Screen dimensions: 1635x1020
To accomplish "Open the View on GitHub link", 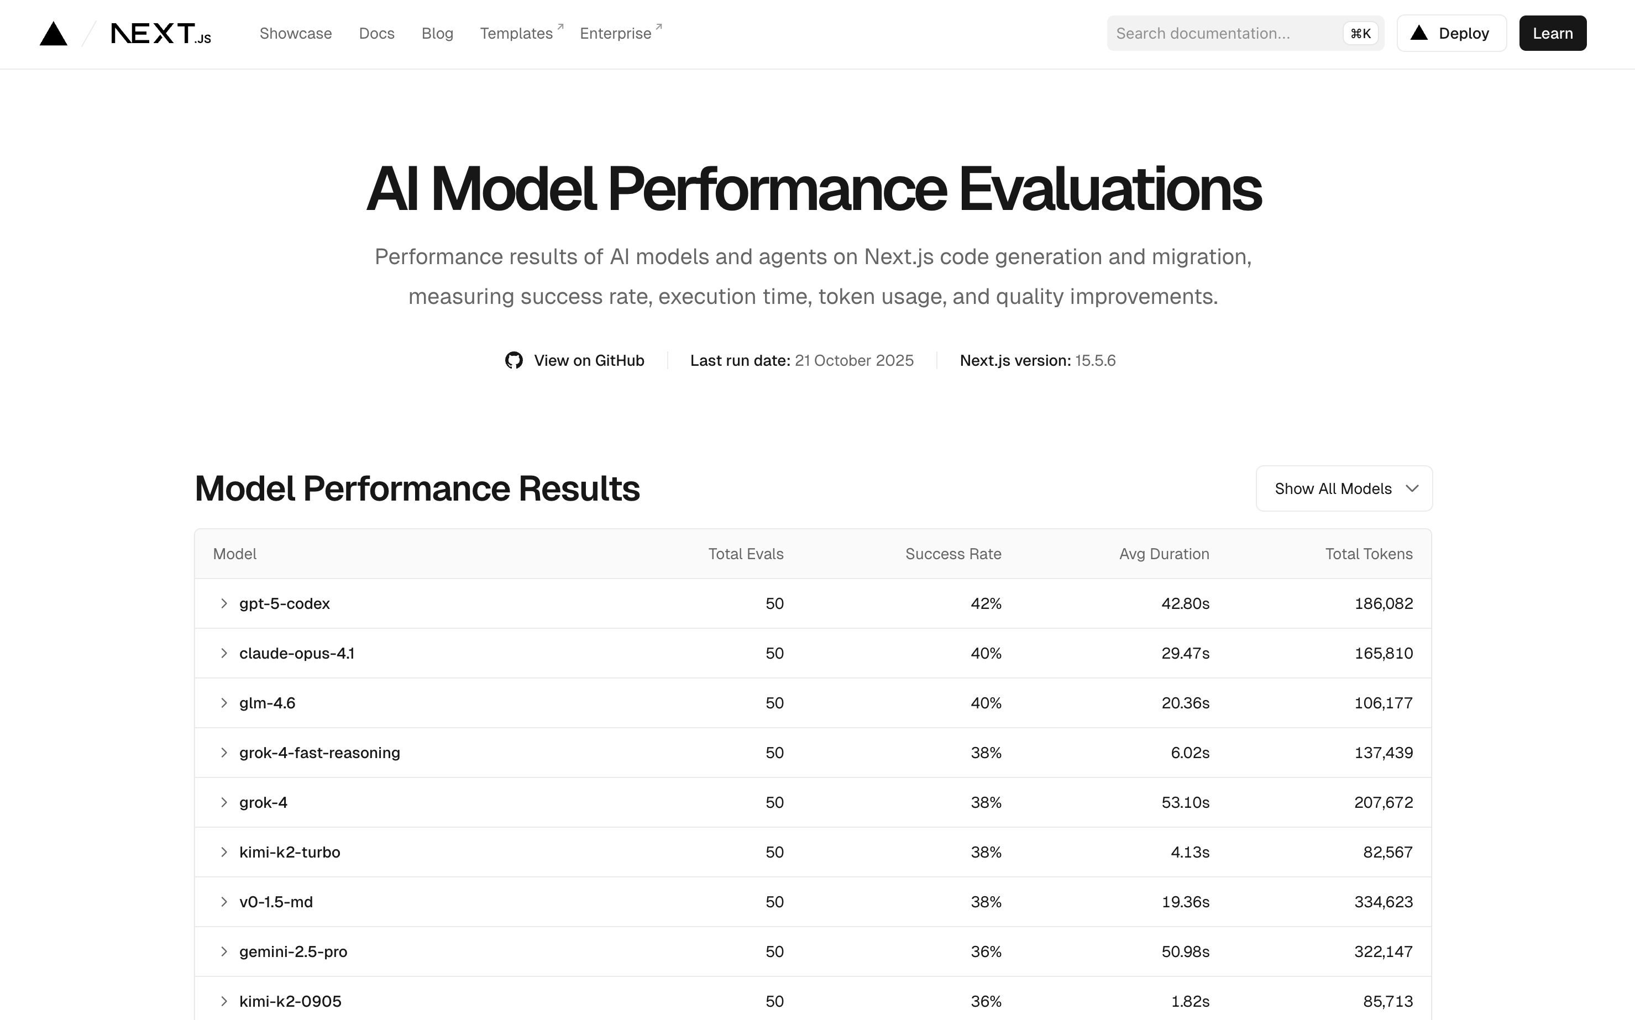I will [x=589, y=360].
